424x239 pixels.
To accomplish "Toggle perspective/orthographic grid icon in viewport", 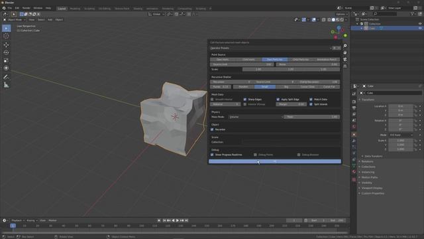I will [345, 66].
